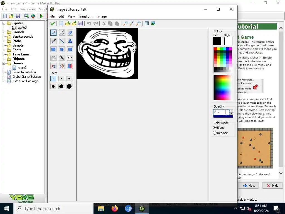Open an image file in Image Editor
The width and height of the screenshot is (285, 214).
(x=68, y=23)
